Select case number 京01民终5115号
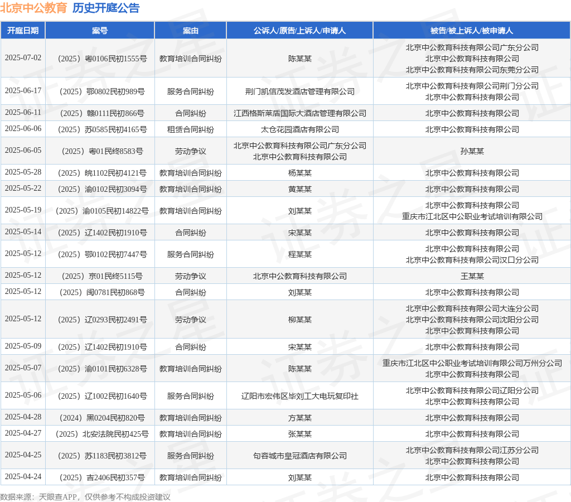Image resolution: width=571 pixels, height=502 pixels. pos(103,276)
